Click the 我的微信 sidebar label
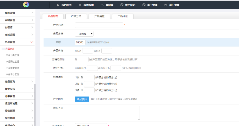The height and width of the screenshot is (126, 239). (x=10, y=13)
